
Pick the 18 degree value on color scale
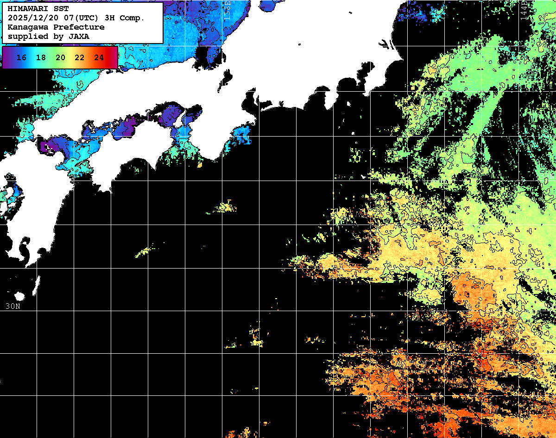click(x=41, y=57)
